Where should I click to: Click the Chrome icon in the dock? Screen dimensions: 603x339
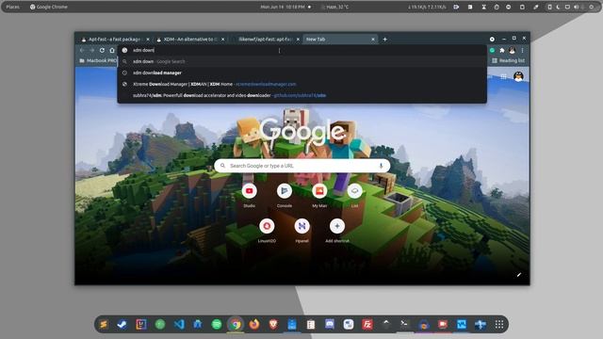pos(236,324)
